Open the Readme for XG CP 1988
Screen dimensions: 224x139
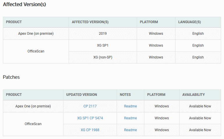pyautogui.click(x=130, y=130)
